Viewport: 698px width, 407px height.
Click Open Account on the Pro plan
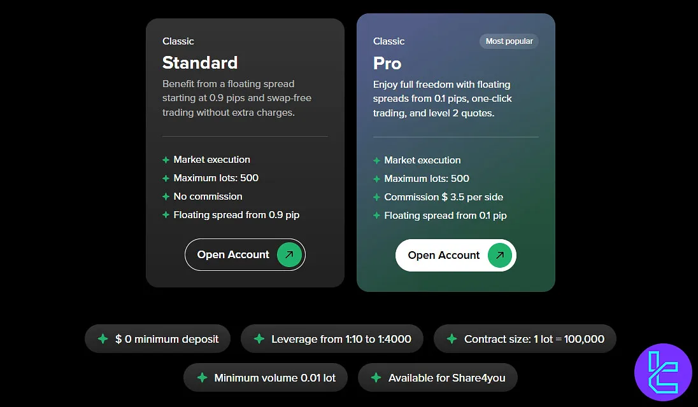455,254
